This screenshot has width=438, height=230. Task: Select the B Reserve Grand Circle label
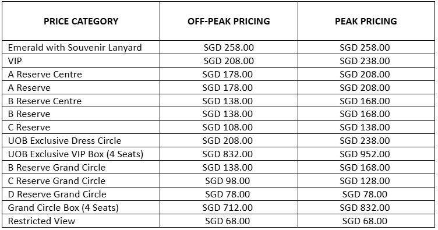tap(56, 168)
